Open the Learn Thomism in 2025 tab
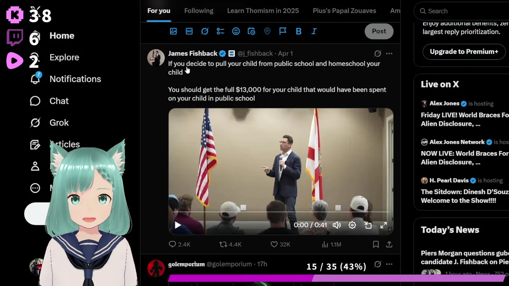 (263, 11)
